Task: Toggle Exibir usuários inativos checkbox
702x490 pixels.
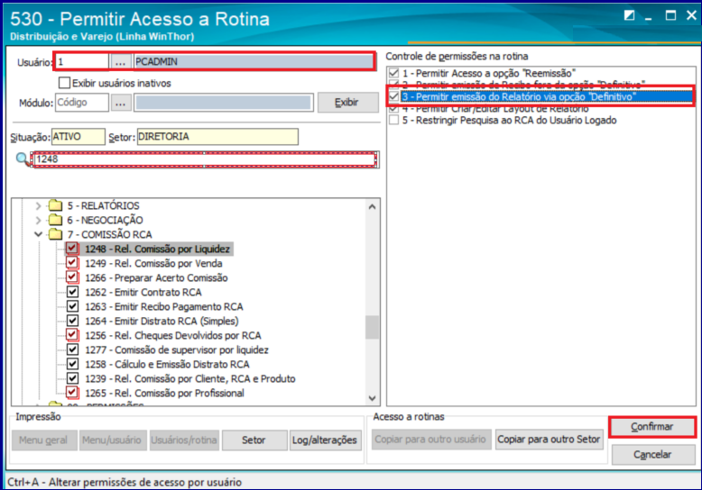Action: pos(64,83)
